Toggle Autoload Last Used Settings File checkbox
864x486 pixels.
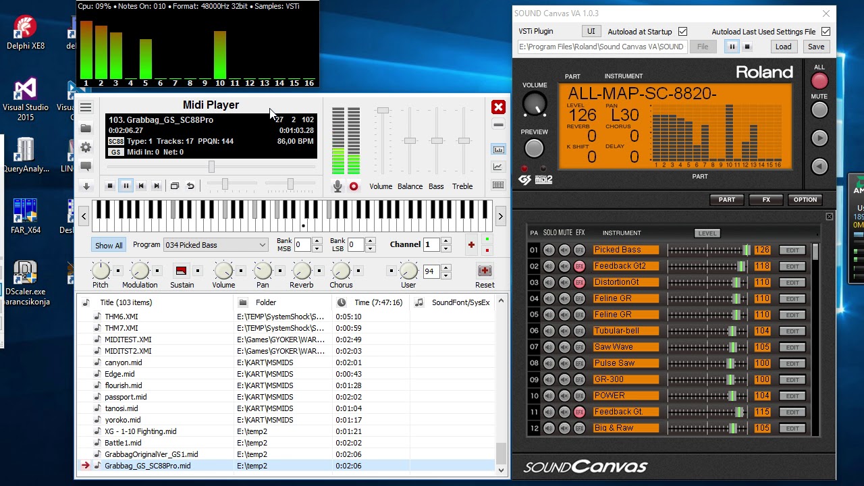click(826, 32)
